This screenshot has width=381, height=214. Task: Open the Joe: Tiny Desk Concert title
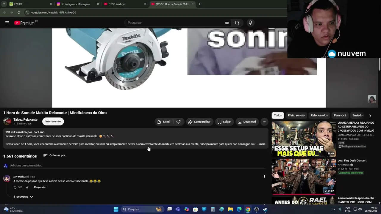click(x=352, y=160)
